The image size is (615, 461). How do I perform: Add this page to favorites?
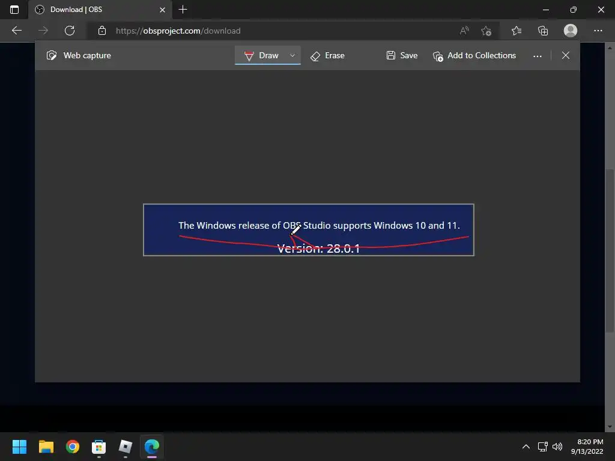click(486, 31)
